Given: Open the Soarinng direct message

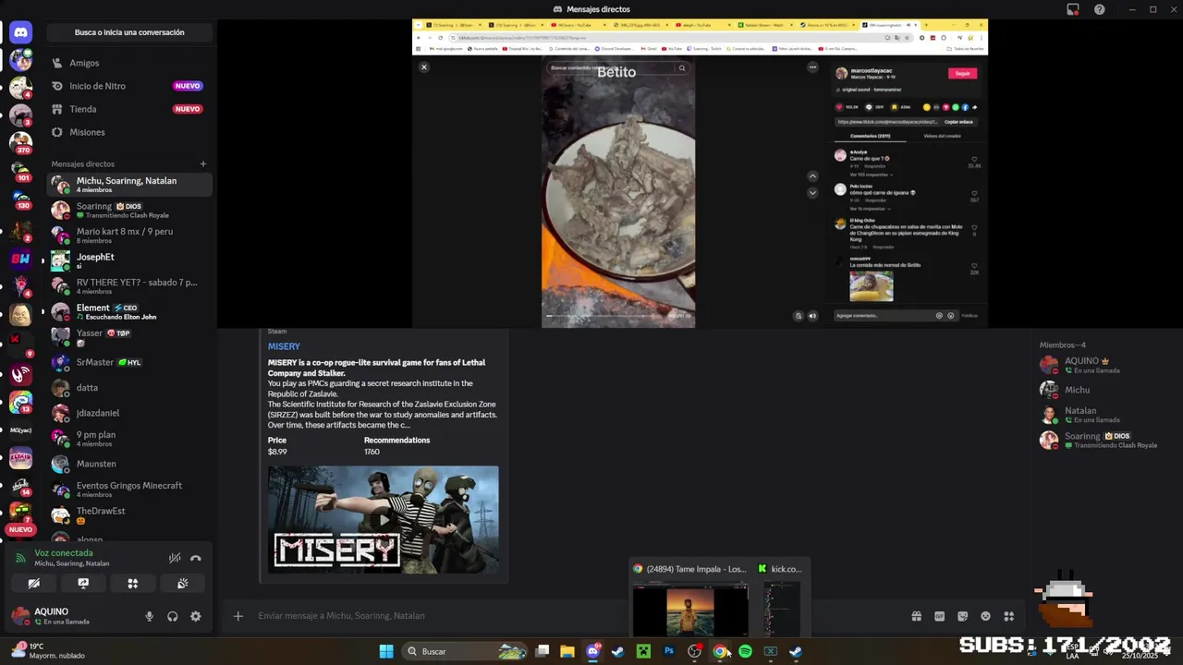Looking at the screenshot, I should (x=129, y=211).
